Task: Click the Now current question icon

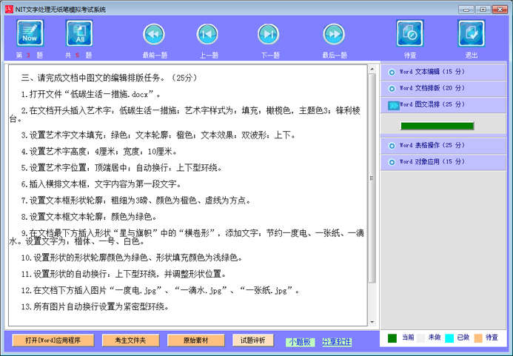Action: [30, 34]
